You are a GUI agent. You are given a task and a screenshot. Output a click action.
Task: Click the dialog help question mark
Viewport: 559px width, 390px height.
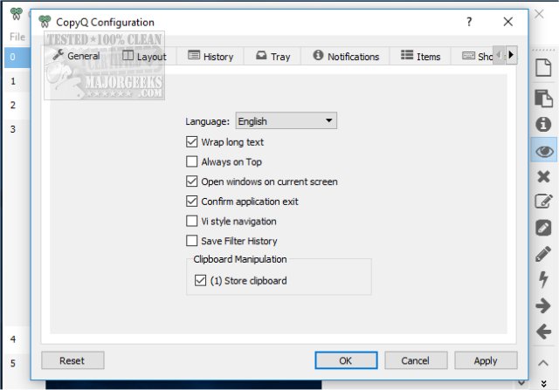click(469, 22)
